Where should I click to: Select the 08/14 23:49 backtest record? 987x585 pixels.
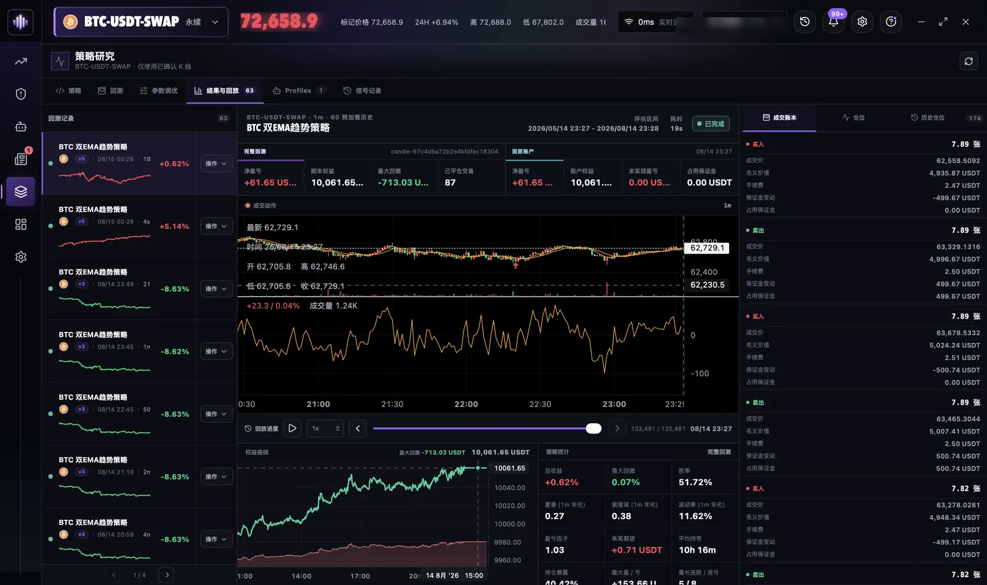[119, 289]
